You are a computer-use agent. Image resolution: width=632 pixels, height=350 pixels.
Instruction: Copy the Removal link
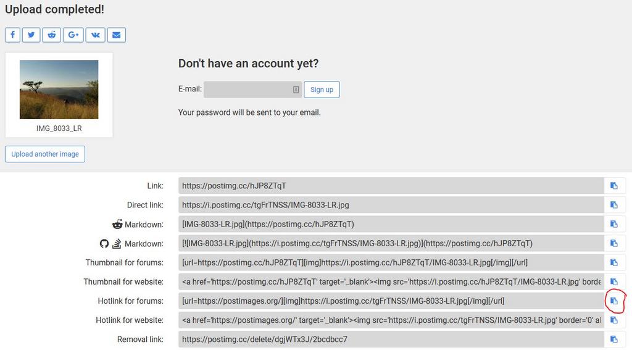pyautogui.click(x=614, y=339)
